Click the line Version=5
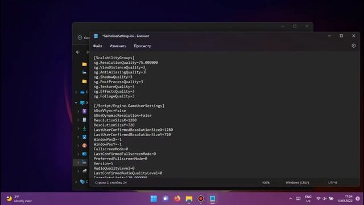The width and height of the screenshot is (364, 205). coord(104,163)
